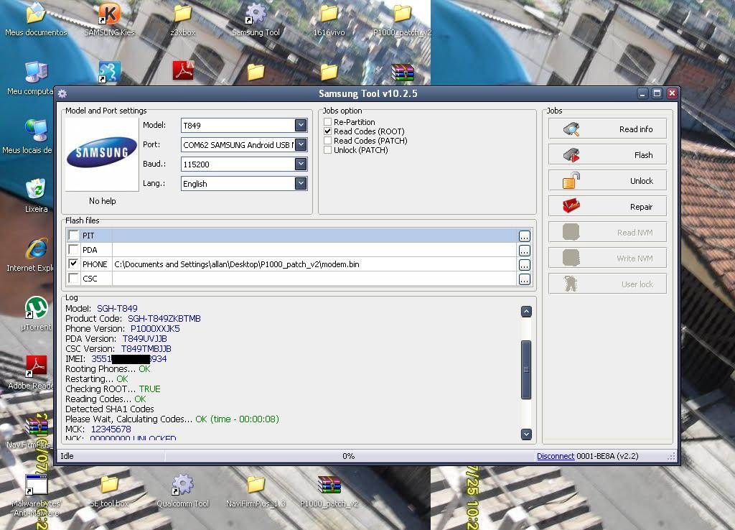This screenshot has width=735, height=530.
Task: Check the PDA flash file checkbox
Action: (73, 249)
